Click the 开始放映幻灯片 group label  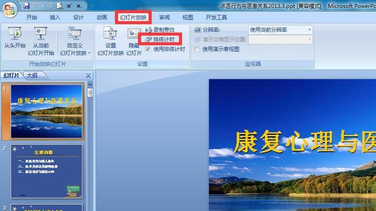(x=47, y=64)
